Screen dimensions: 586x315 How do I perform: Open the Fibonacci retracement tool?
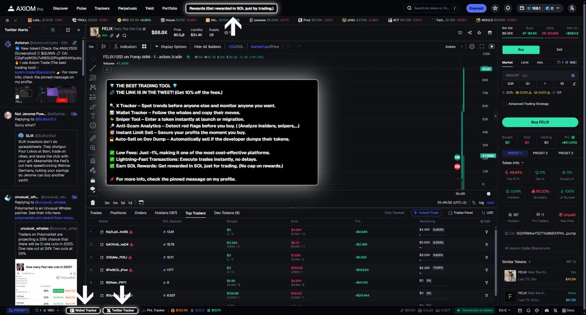93,78
